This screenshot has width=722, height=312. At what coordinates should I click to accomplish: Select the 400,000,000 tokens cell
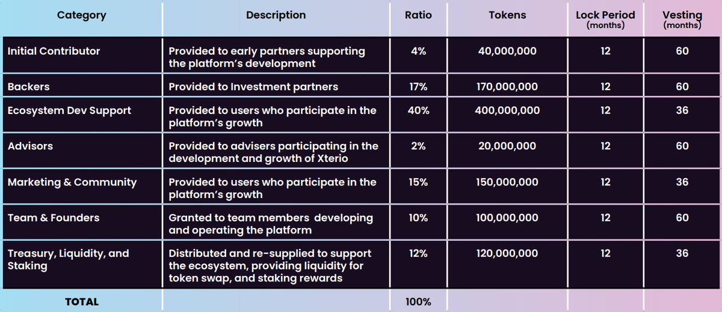[x=507, y=111]
